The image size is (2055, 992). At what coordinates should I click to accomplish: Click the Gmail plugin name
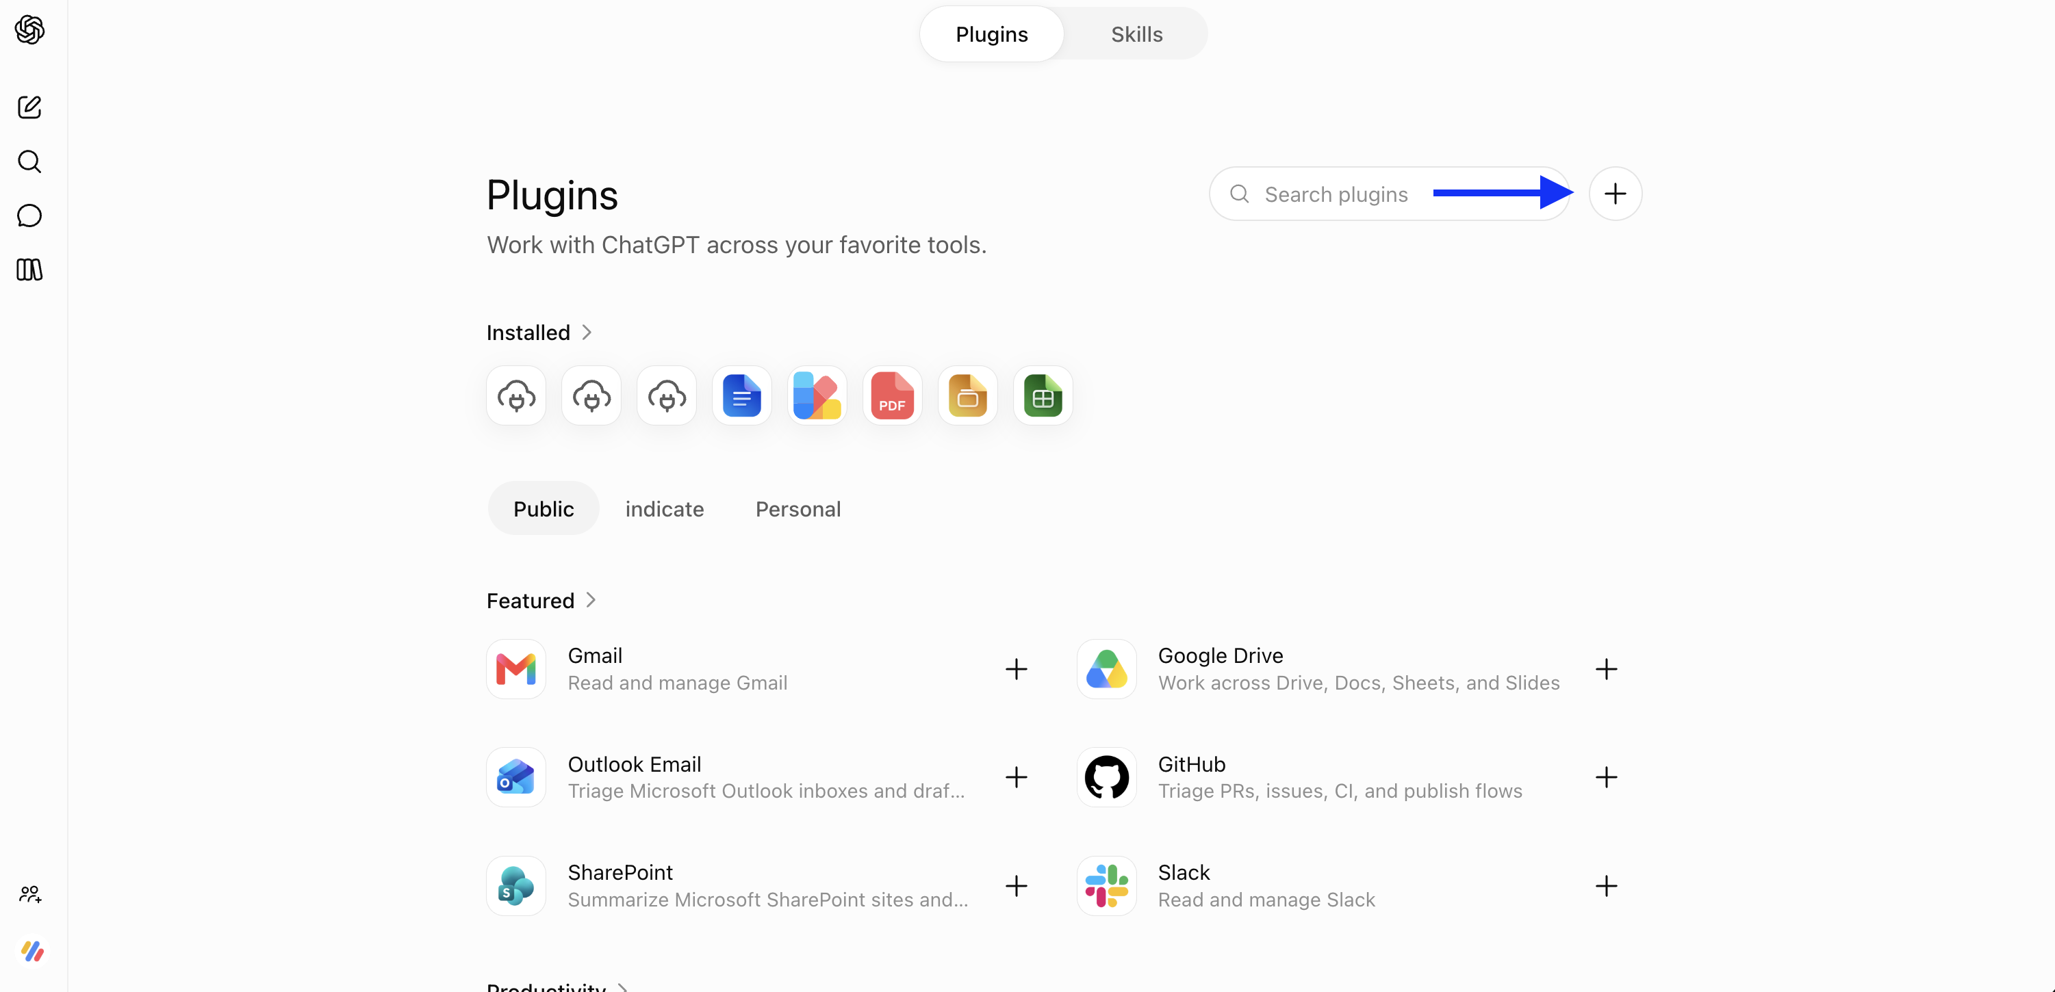(595, 655)
